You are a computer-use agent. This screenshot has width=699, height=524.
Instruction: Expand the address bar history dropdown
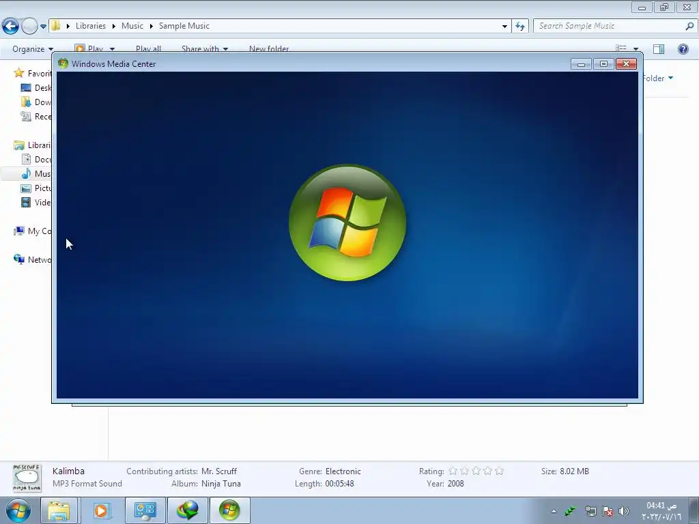coord(504,27)
